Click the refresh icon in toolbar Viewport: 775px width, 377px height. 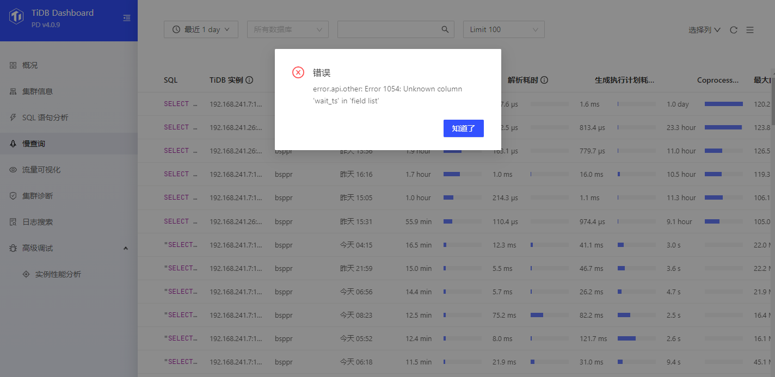[734, 30]
